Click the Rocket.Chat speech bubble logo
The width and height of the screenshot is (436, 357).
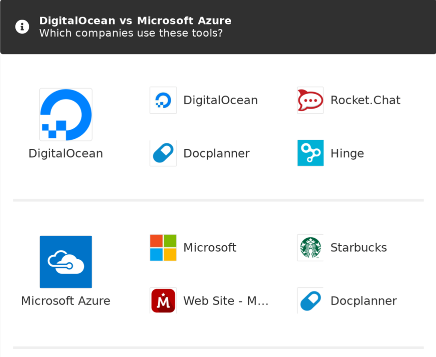tap(310, 100)
